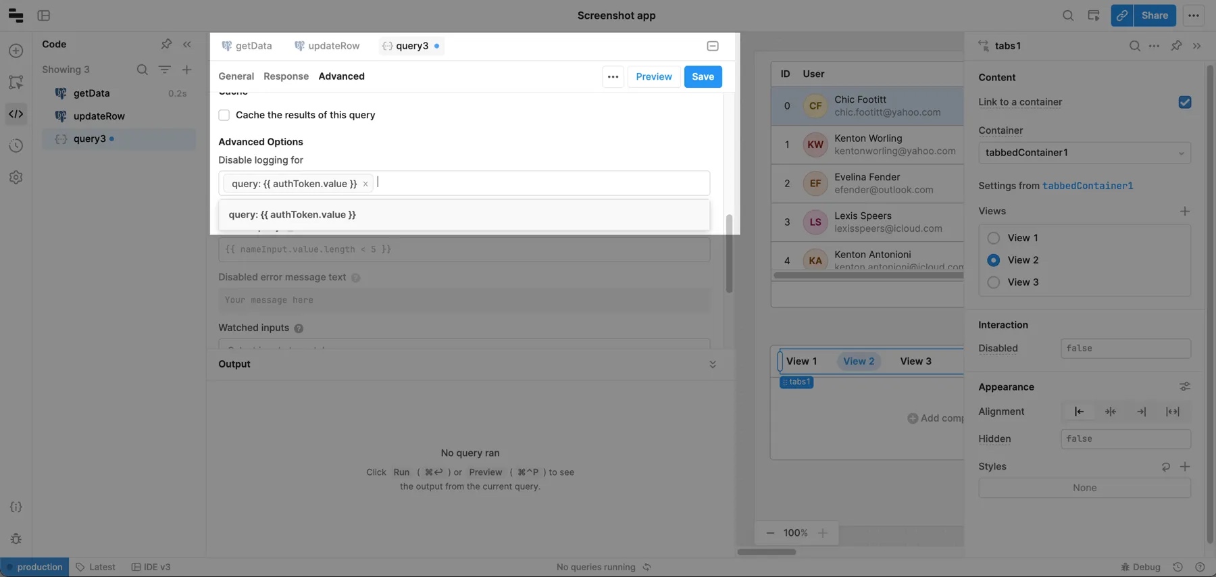This screenshot has width=1216, height=577.
Task: Open the Advanced tab
Action: coord(341,76)
